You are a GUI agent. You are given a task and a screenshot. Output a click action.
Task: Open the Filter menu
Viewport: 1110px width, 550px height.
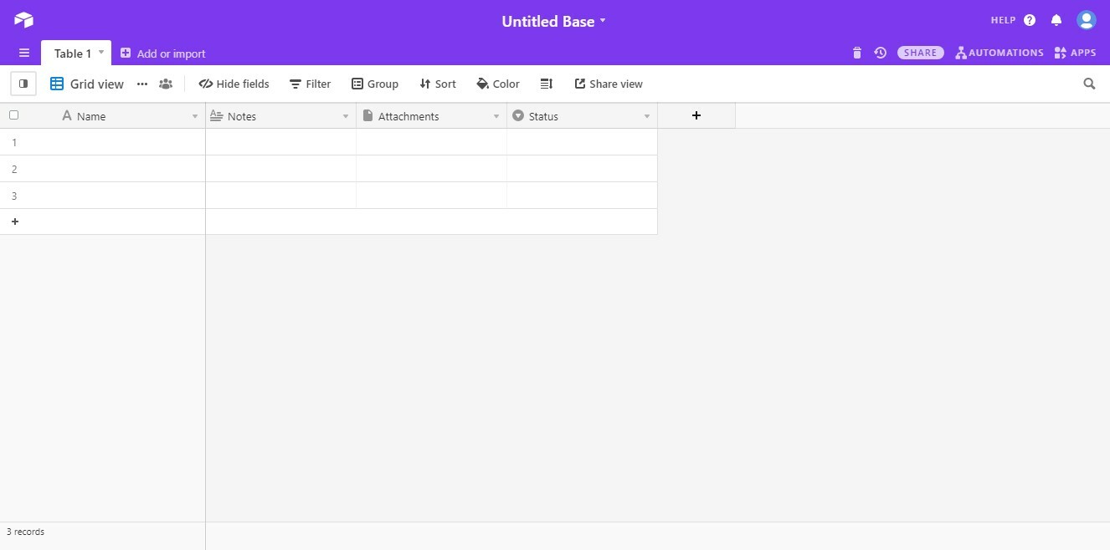[310, 84]
